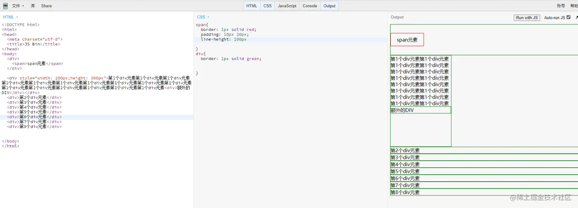Toggle the HTML panel tab
578x208 pixels.
point(252,6)
